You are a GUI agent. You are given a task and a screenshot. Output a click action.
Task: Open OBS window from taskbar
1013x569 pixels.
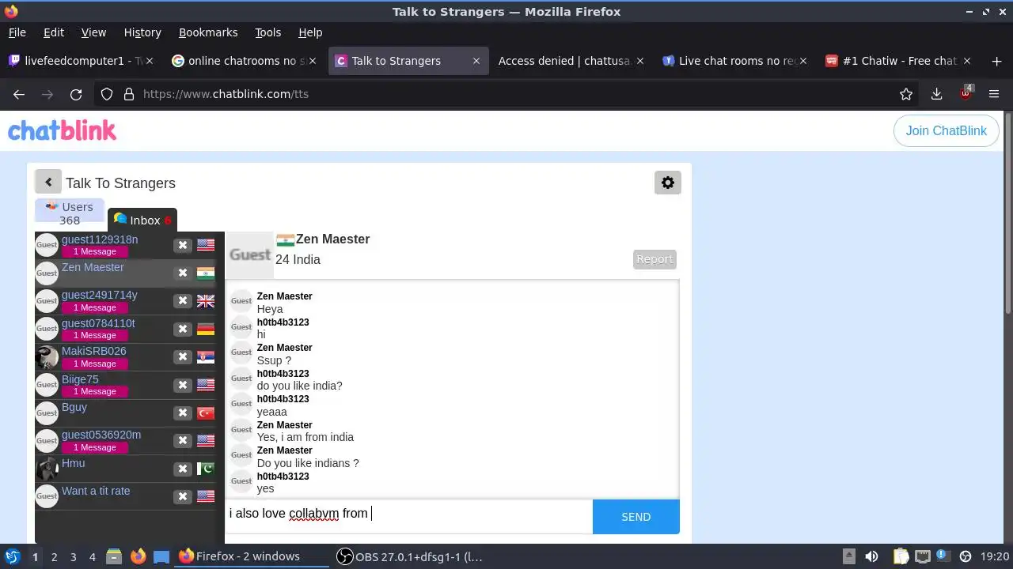coord(409,556)
